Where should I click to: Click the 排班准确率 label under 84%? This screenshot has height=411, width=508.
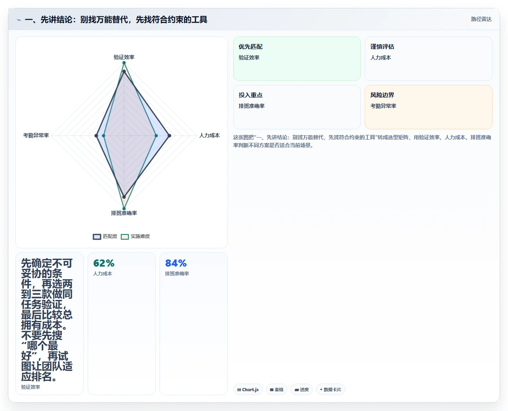(x=177, y=274)
